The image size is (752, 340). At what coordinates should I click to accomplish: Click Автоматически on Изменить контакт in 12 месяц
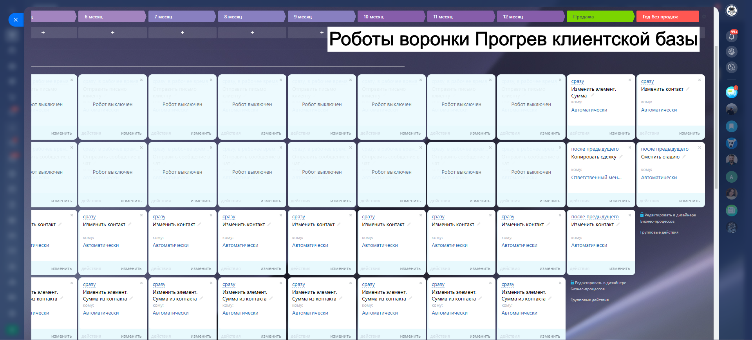pyautogui.click(x=519, y=245)
